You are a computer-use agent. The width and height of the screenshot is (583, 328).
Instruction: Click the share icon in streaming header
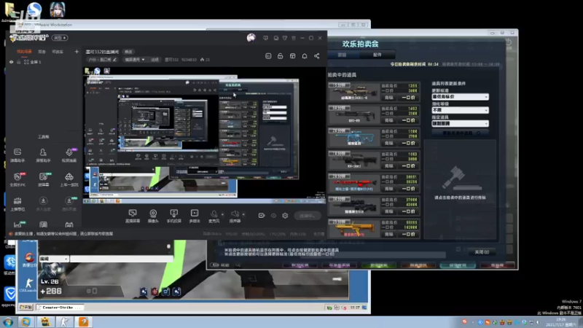tap(317, 56)
